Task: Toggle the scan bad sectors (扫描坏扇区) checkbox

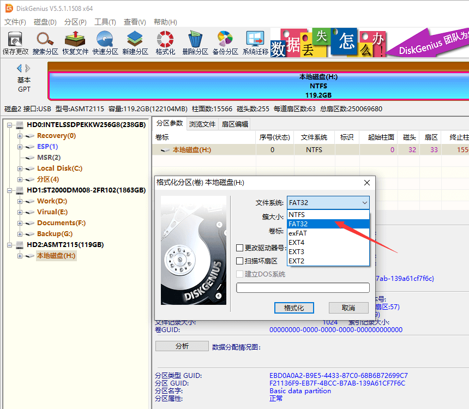Action: (240, 261)
